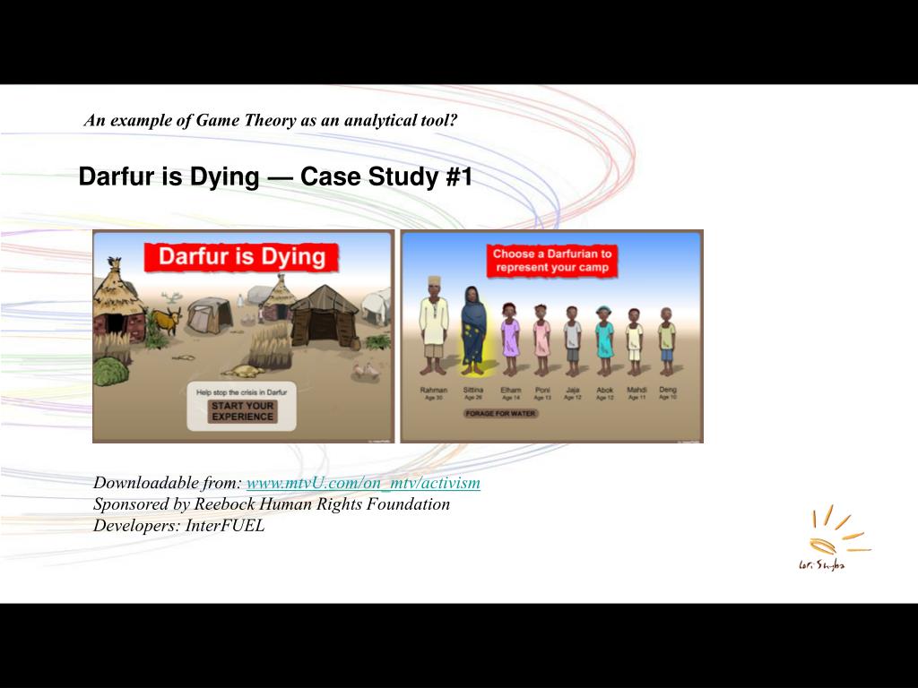Choose the Jaja character figure
Viewport: 918px width, 688px height.
[573, 341]
